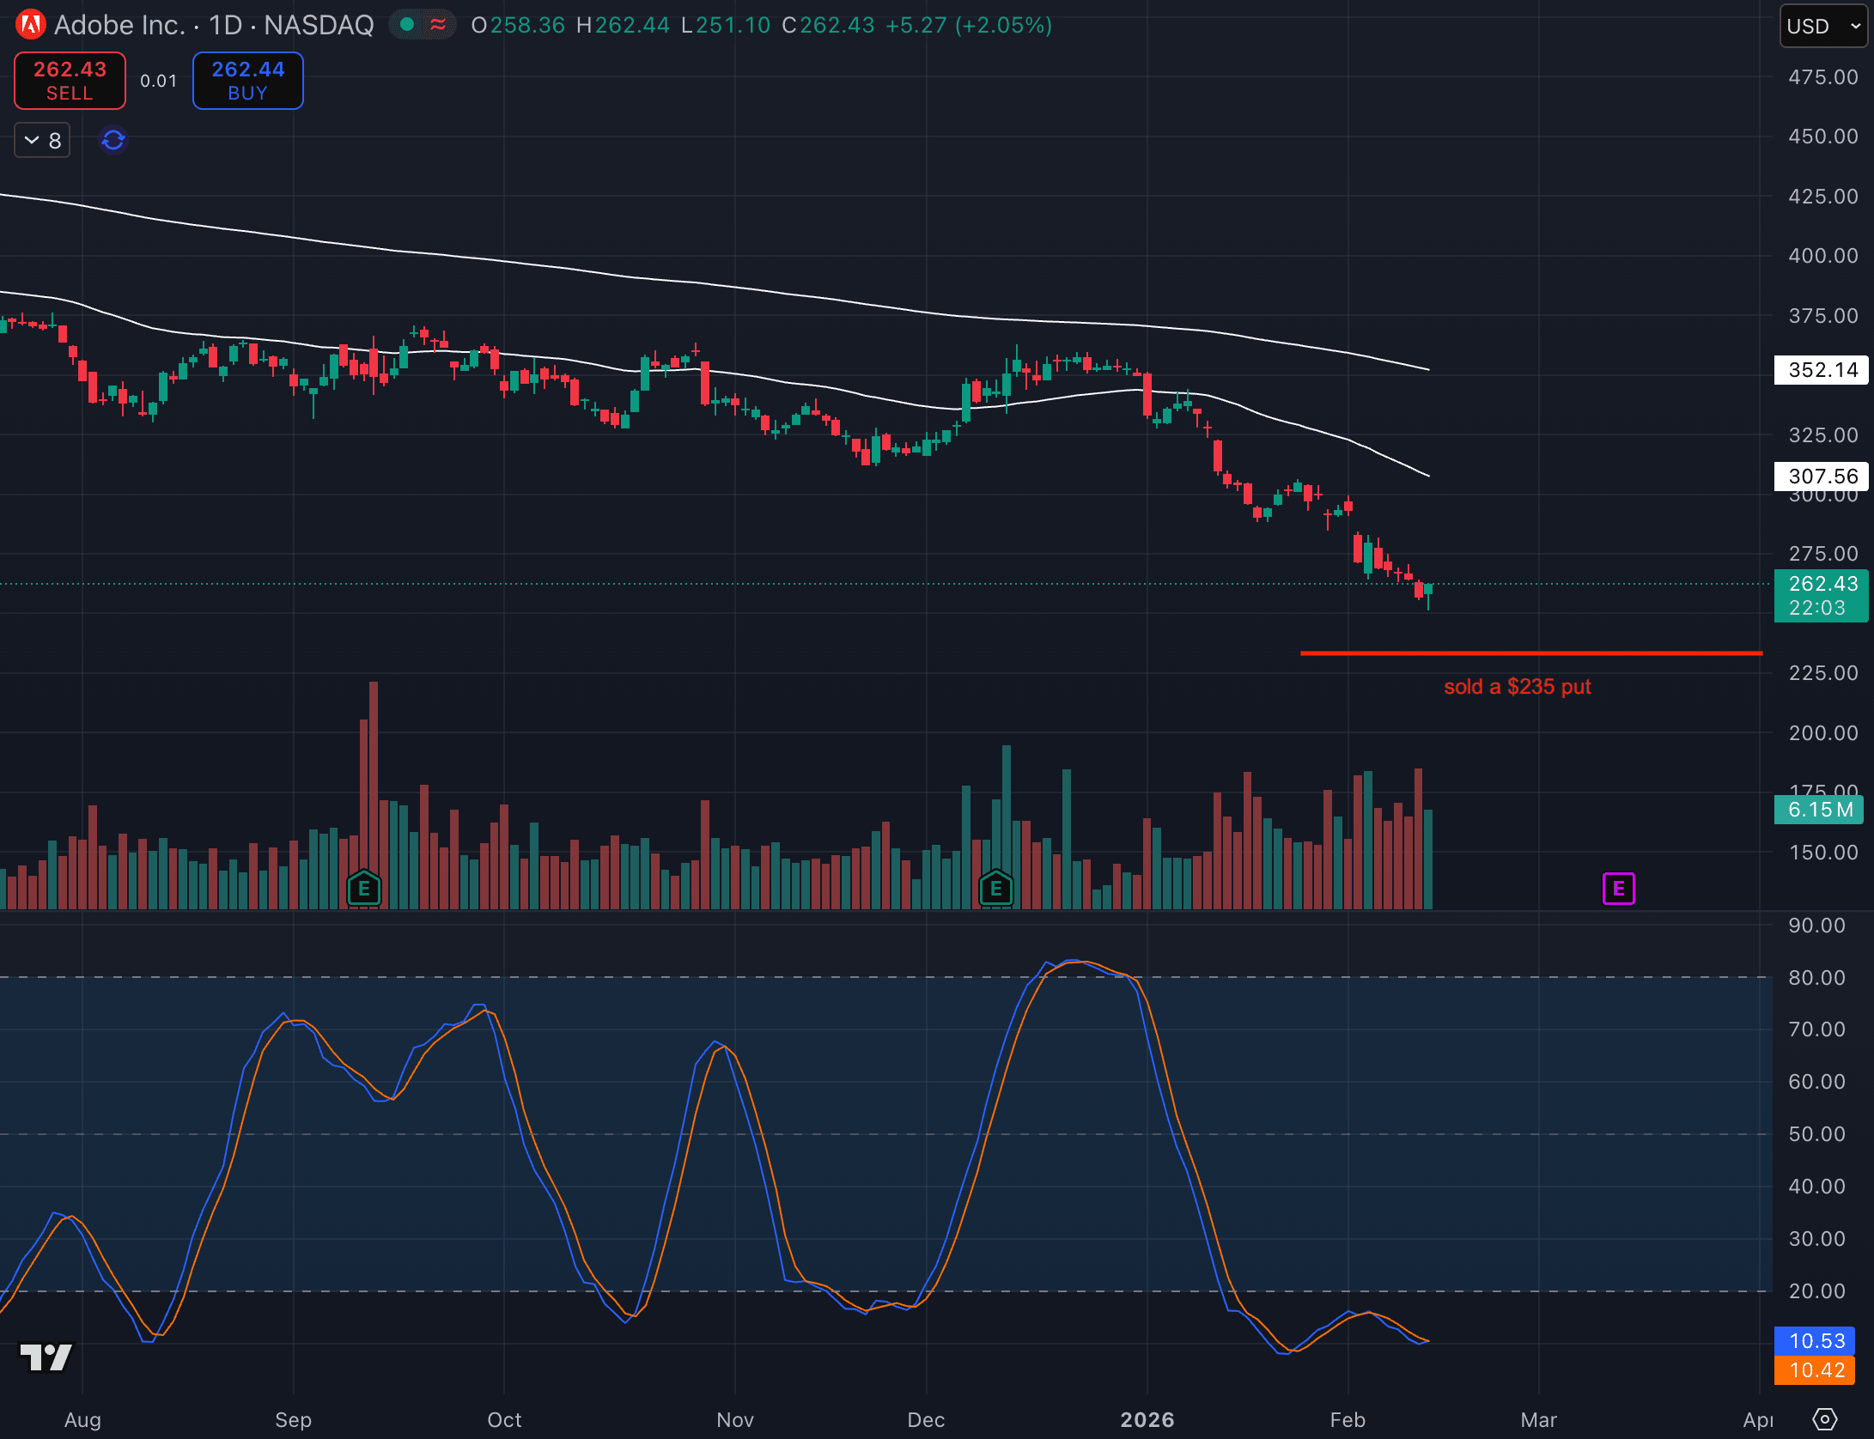Viewport: 1874px width, 1439px height.
Task: Expand the collapsed indicator legend showing 8
Action: [42, 140]
